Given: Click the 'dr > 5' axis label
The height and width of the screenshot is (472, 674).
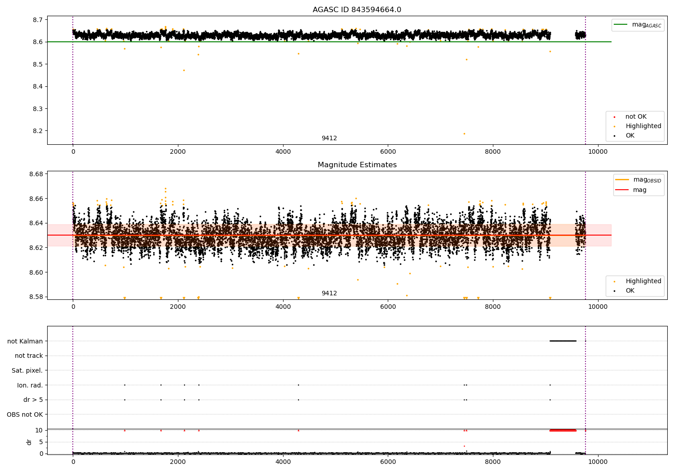Looking at the screenshot, I should pyautogui.click(x=33, y=400).
